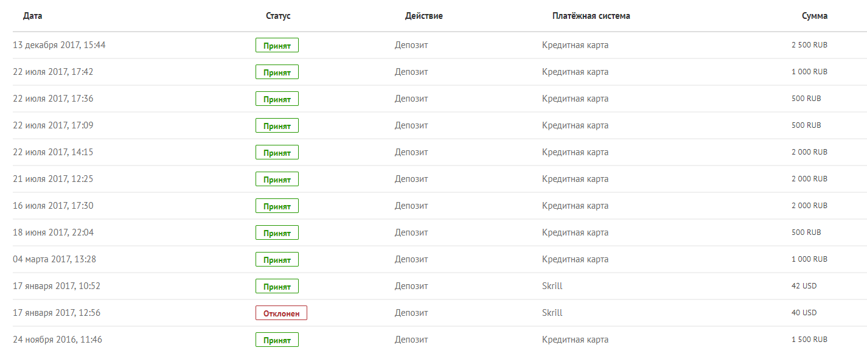The image size is (867, 356).
Task: Click the "Платёжная система" column header
Action: point(591,16)
